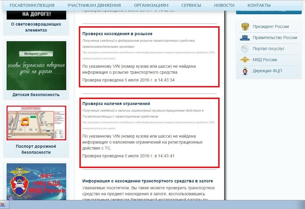Open the МВД России link

click(265, 60)
